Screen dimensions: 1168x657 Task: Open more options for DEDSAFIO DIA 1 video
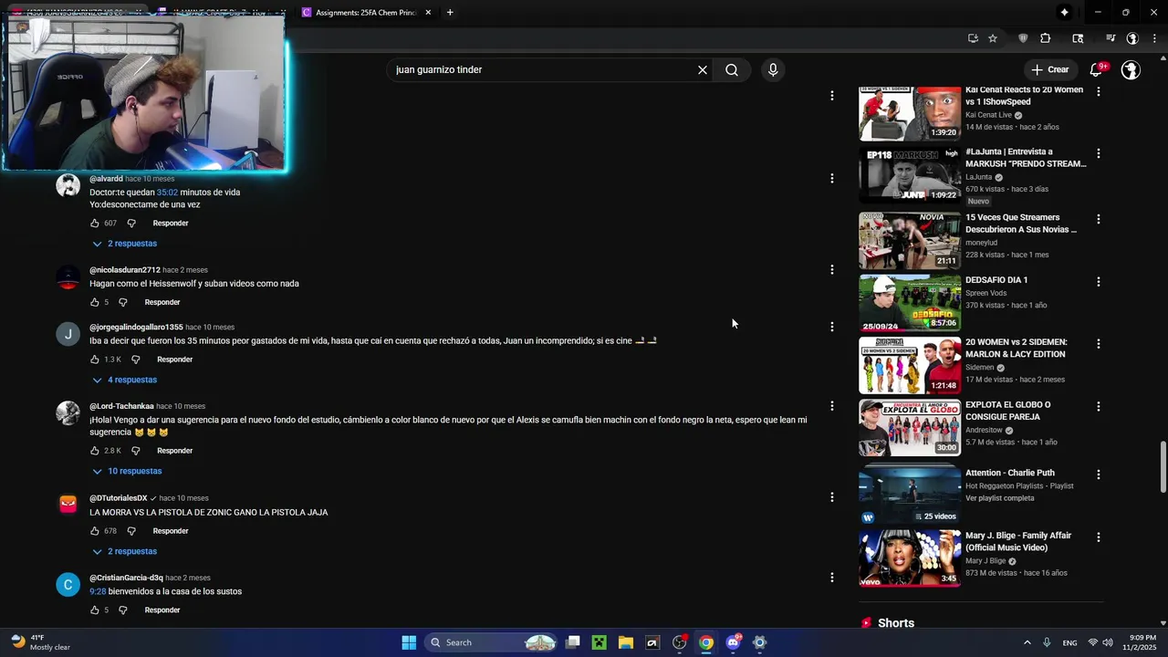point(1099,281)
